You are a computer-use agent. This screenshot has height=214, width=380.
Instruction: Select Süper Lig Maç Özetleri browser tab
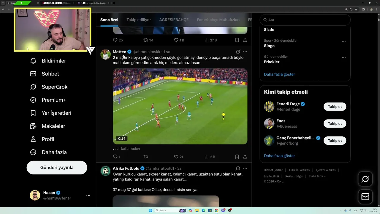pos(94,3)
